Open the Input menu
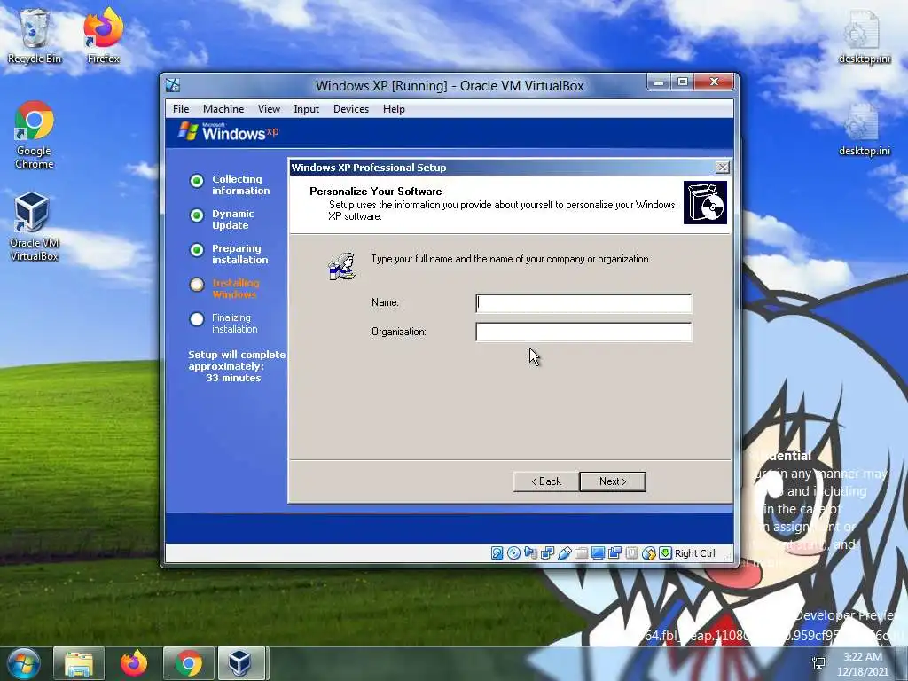 click(x=306, y=109)
